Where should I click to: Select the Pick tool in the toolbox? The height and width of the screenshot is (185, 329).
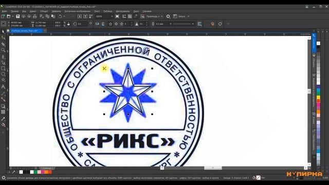tap(3, 32)
